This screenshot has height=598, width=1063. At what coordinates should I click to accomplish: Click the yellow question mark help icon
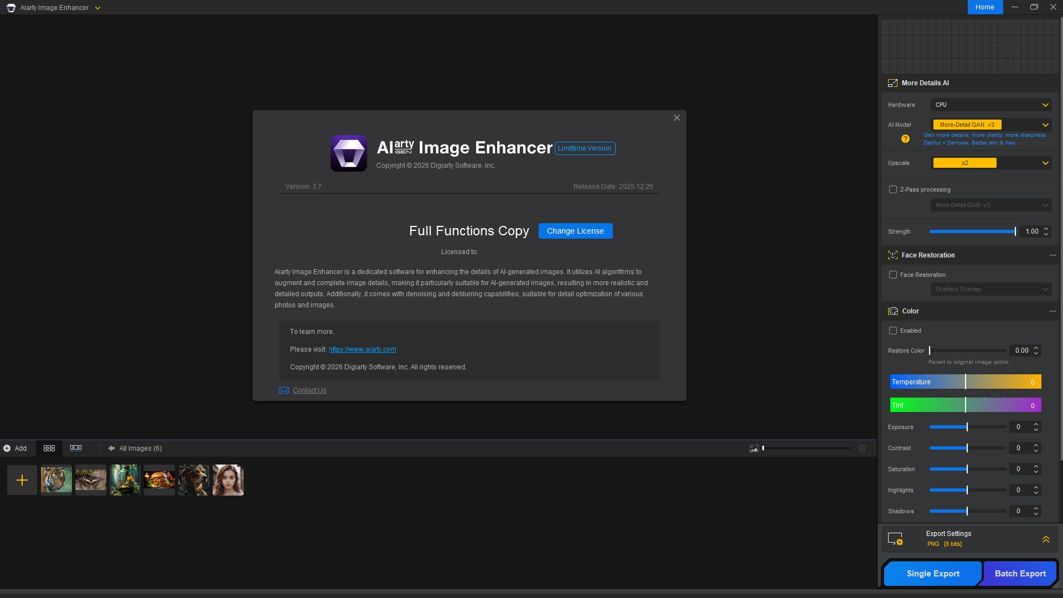pos(905,139)
